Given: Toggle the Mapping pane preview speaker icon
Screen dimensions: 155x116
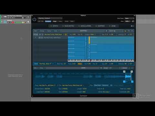Looking at the screenshot, I should [106, 31].
